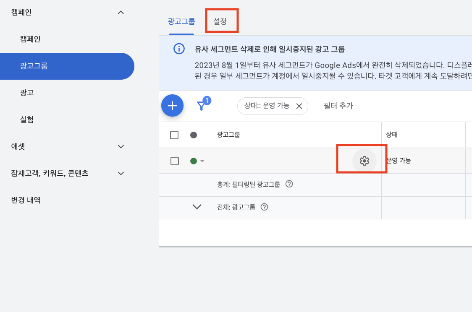Expand the 애셋 section in the sidebar

[x=121, y=146]
